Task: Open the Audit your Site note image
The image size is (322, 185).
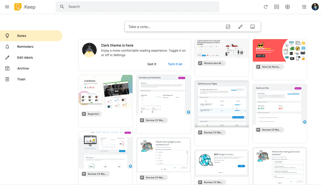Action: coord(280,104)
